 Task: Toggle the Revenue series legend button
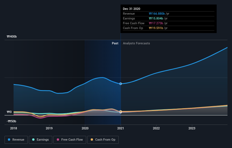pos(16,140)
